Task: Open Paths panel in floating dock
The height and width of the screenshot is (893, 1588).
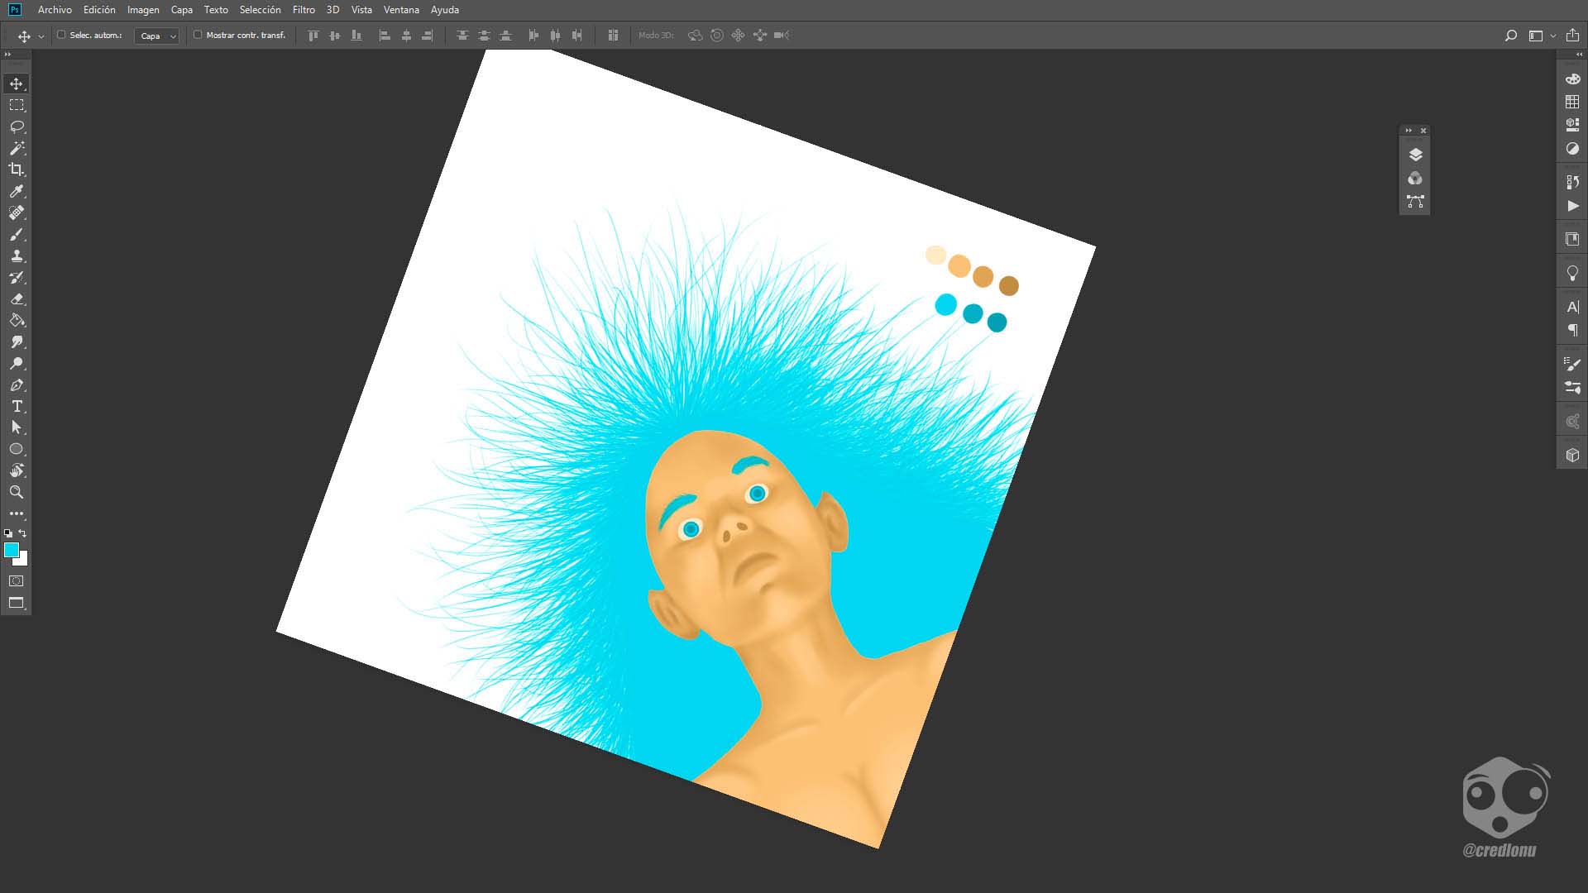Action: pos(1415,202)
